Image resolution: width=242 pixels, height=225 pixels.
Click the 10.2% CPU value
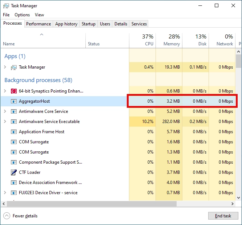click(148, 122)
